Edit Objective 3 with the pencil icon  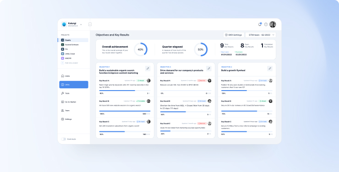[270, 69]
